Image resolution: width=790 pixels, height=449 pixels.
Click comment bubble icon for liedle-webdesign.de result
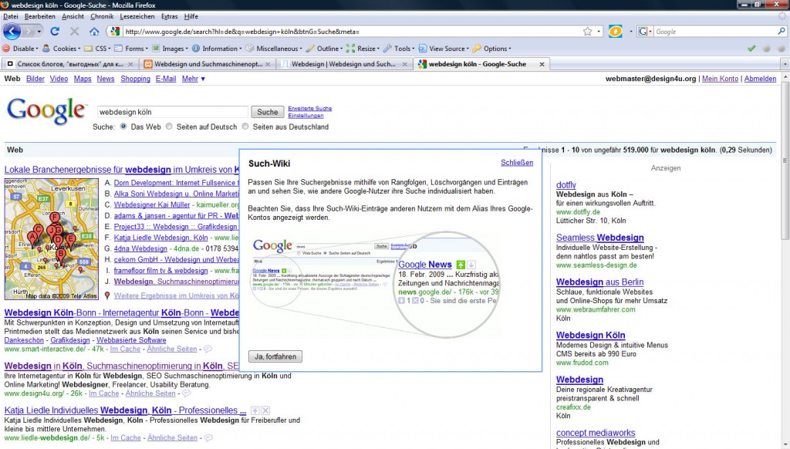click(x=208, y=437)
